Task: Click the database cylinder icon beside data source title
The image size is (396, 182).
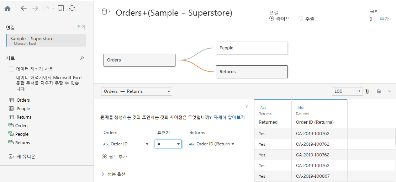Action: click(104, 12)
